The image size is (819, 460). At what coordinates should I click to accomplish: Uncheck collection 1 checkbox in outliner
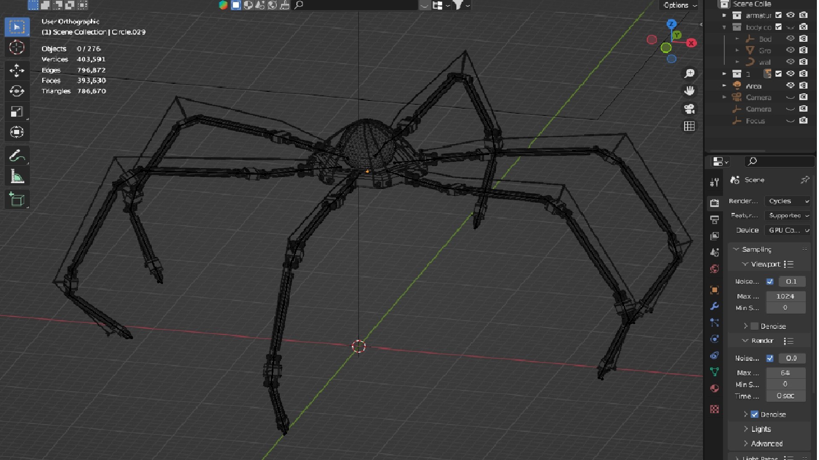click(778, 74)
